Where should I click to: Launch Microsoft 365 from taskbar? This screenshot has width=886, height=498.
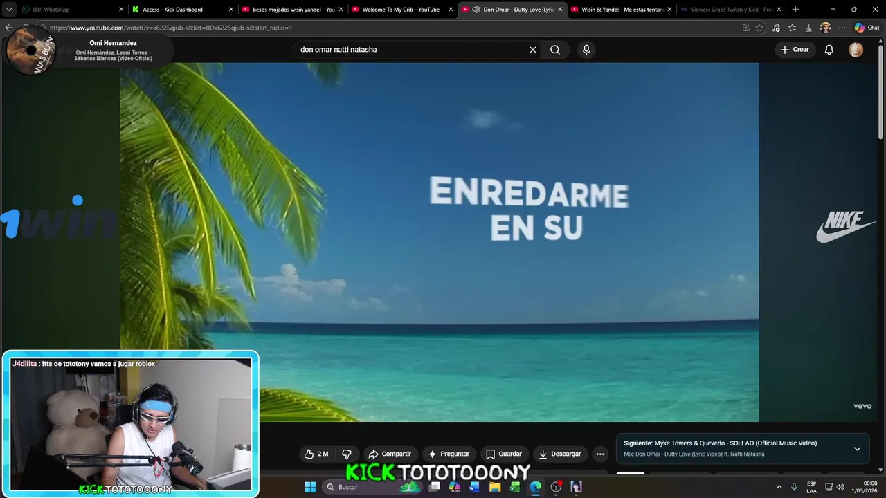tap(454, 487)
